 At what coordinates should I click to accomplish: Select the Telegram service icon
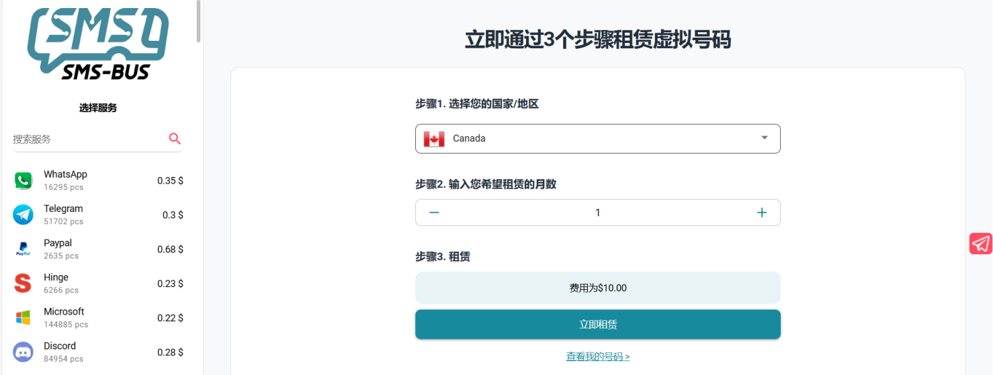23,215
